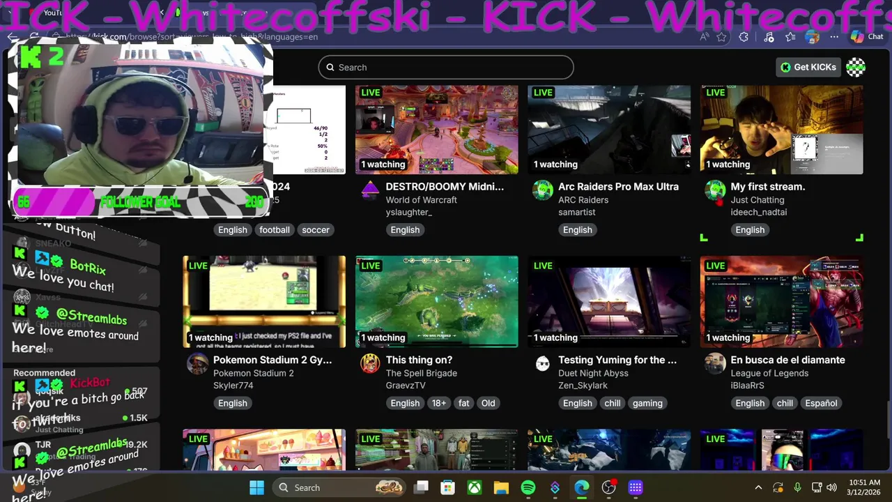This screenshot has width=892, height=502.
Task: Click the read aloud icon in address bar
Action: point(704,37)
